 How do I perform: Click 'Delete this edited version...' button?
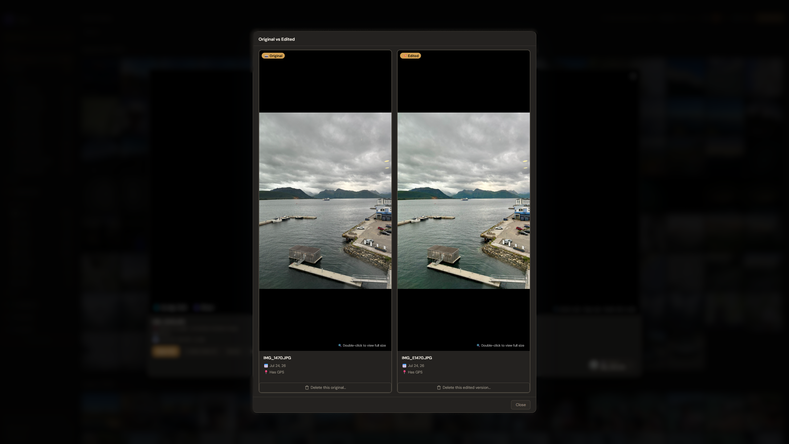tap(464, 388)
